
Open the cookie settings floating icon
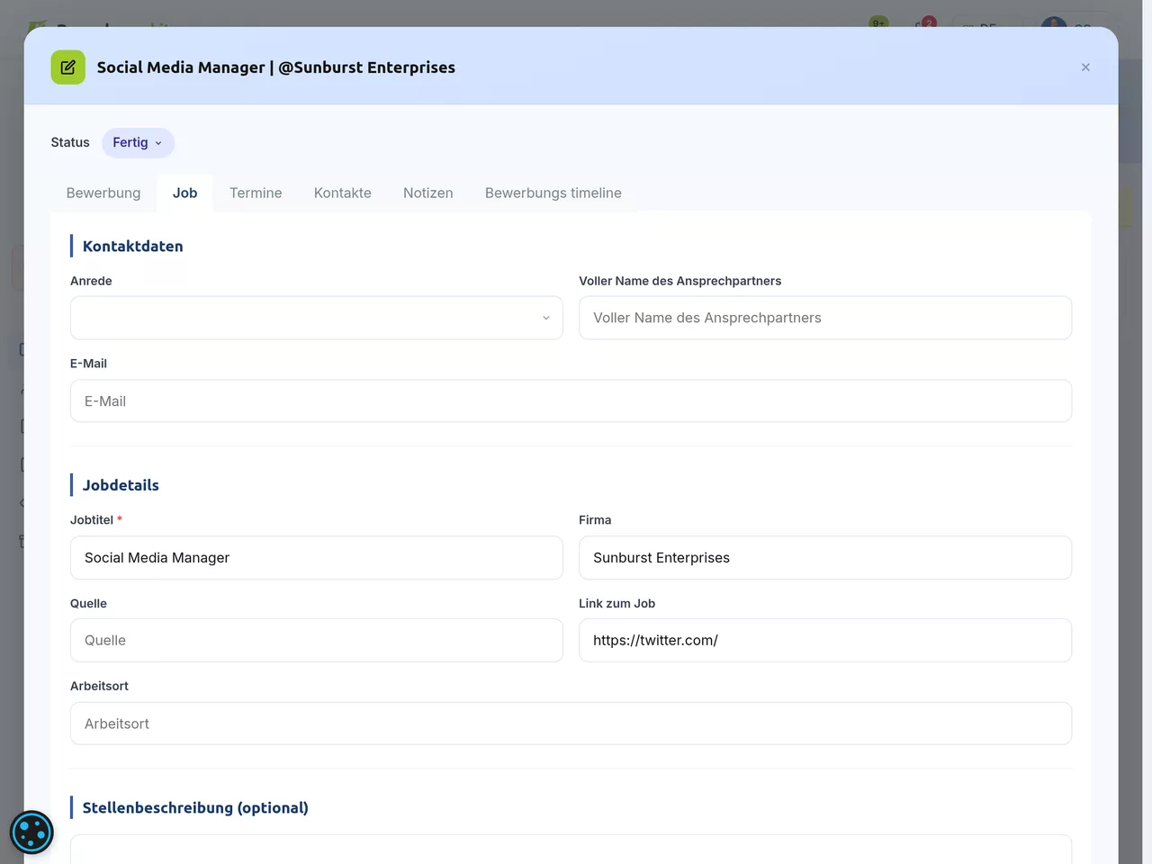(31, 832)
